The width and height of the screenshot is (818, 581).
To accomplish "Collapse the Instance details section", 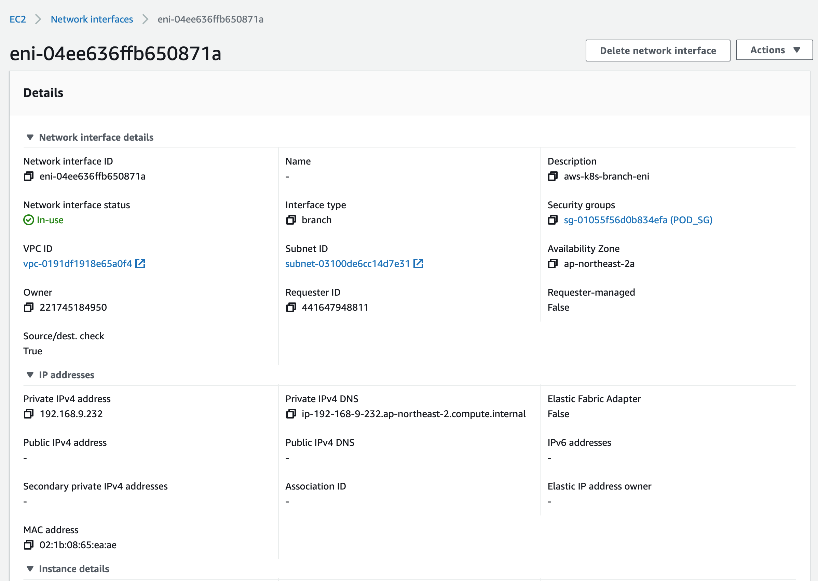I will pyautogui.click(x=30, y=569).
